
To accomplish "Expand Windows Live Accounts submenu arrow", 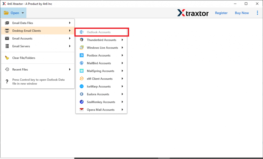I will click(123, 48).
